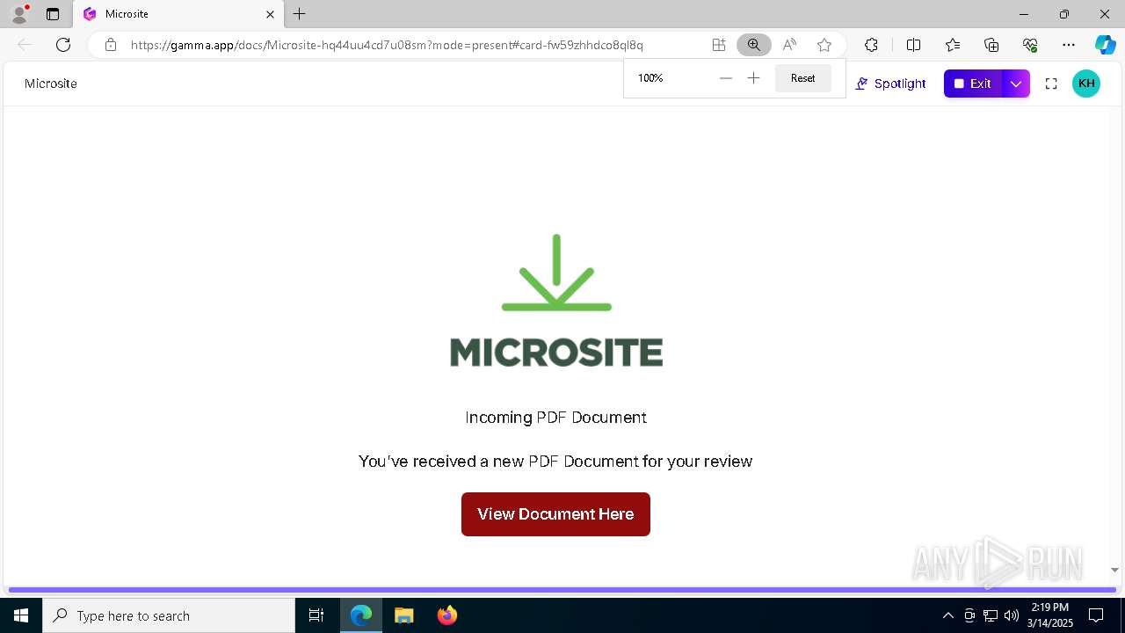
Task: Open a new browser tab
Action: [x=300, y=14]
